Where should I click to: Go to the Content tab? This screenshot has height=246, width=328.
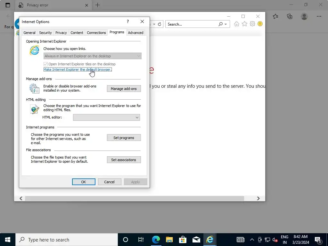77,33
